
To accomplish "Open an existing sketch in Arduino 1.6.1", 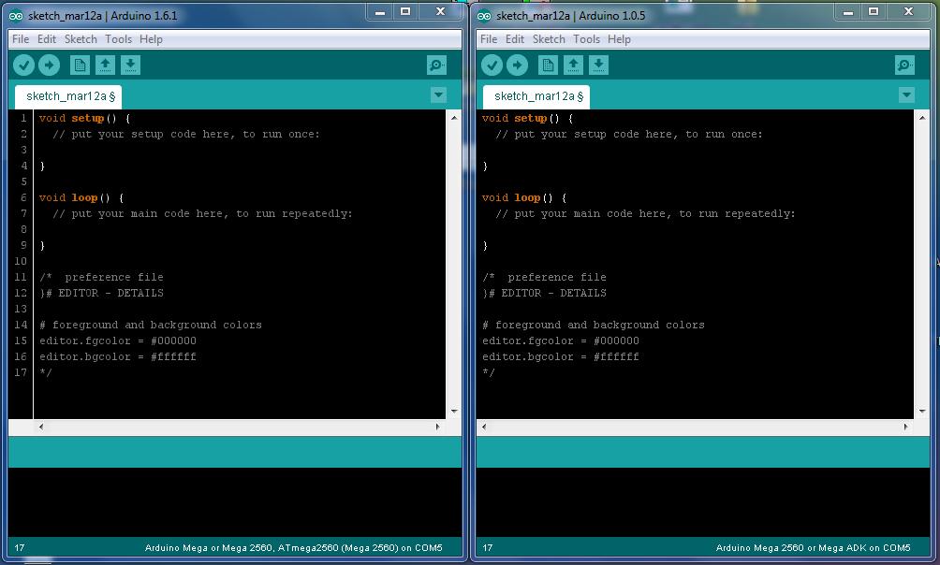I will (105, 65).
